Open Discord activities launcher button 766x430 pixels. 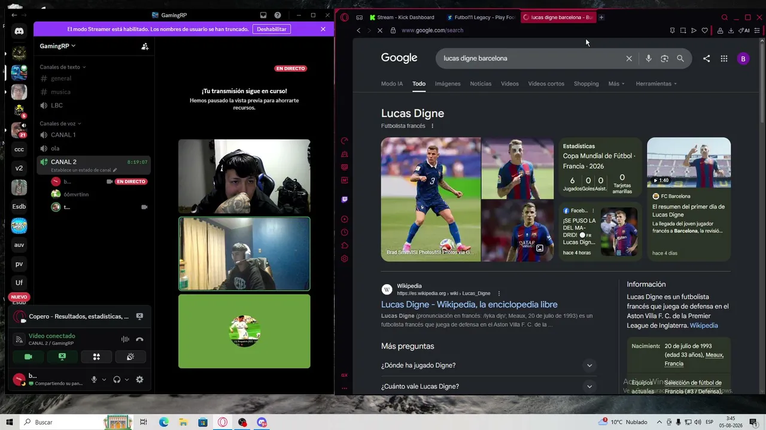(96, 357)
